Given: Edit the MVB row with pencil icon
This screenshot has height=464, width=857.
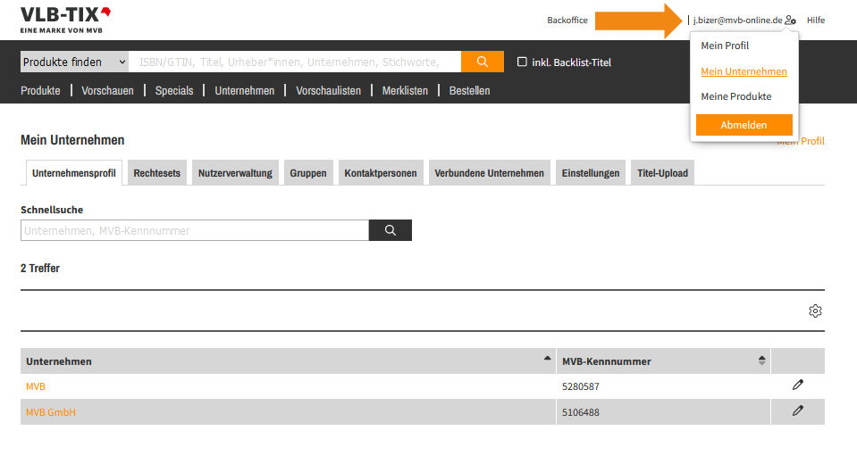Looking at the screenshot, I should (798, 385).
